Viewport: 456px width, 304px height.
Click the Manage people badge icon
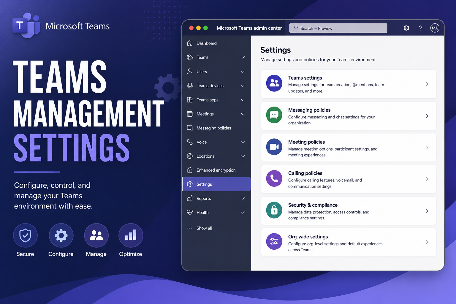96,235
